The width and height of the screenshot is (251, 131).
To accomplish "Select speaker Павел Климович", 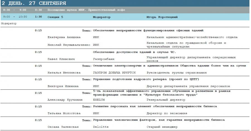I will point(60,59).
